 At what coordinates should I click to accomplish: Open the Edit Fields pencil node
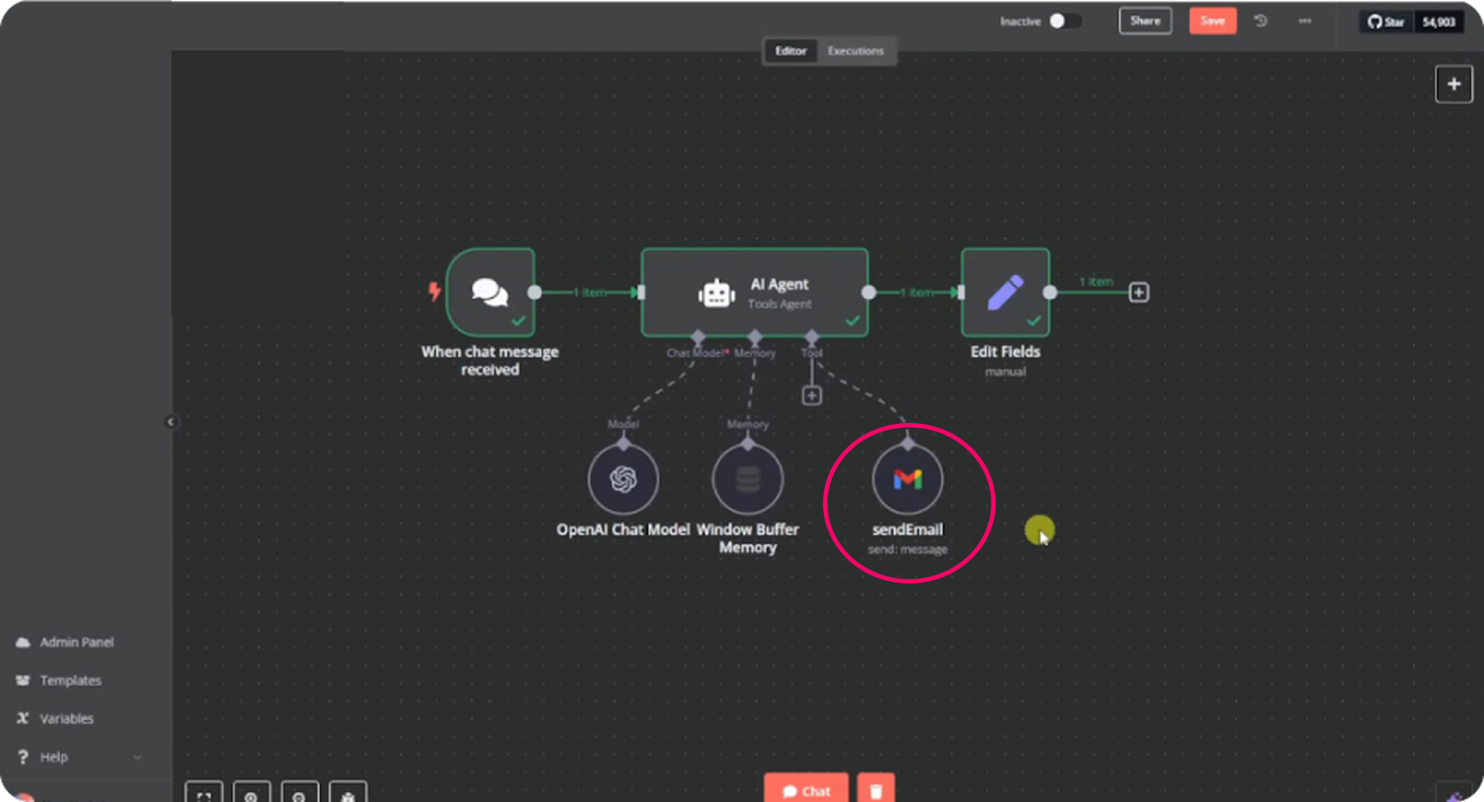click(x=1005, y=292)
